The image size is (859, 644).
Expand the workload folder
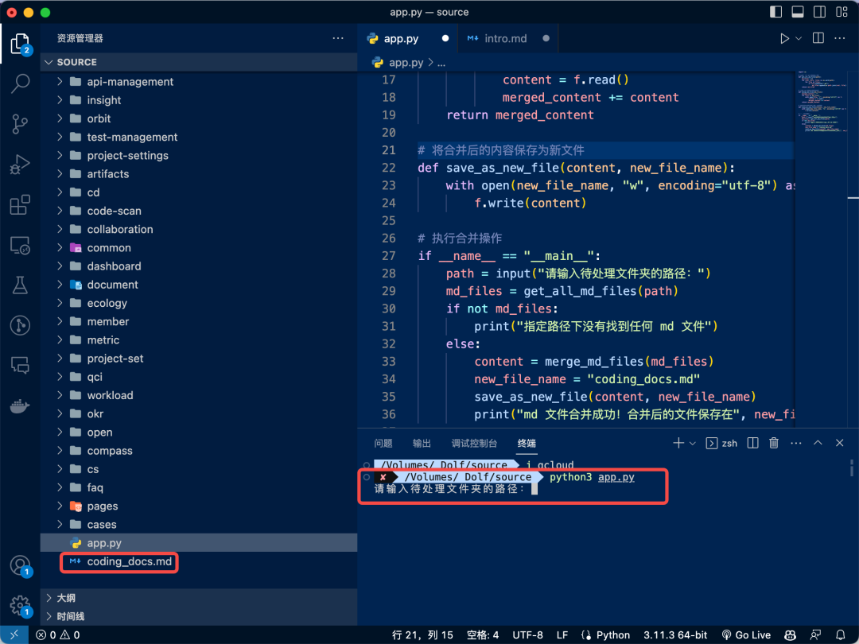[x=199, y=395]
